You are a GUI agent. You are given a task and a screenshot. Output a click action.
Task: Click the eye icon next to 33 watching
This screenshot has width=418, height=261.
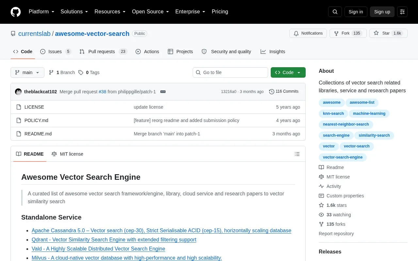[321, 215]
